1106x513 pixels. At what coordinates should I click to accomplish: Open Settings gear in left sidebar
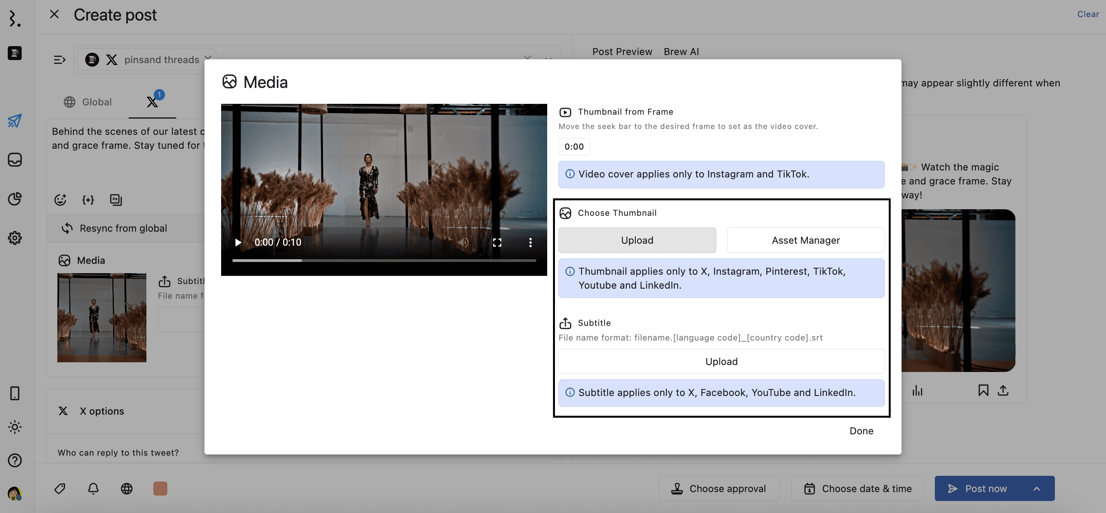coord(15,238)
